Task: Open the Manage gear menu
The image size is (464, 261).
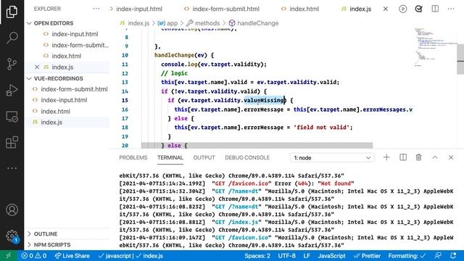Action: [12, 236]
